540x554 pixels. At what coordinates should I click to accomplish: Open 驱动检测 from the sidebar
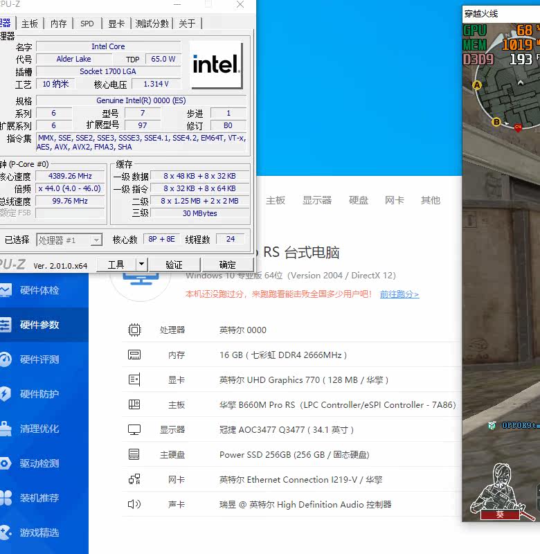click(x=39, y=463)
